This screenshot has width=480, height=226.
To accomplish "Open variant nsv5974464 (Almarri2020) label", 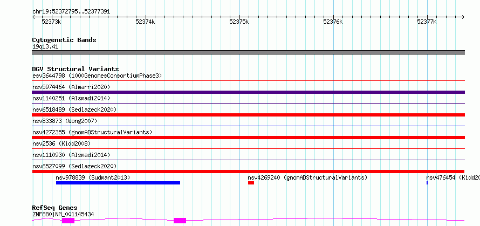I will pyautogui.click(x=71, y=87).
